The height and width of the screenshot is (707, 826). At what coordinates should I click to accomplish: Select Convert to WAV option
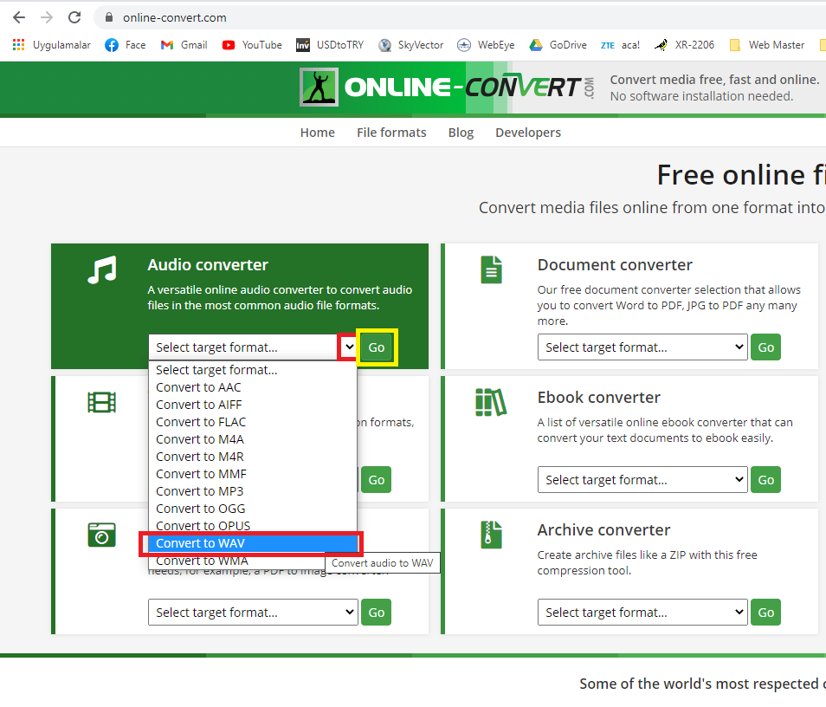pos(251,543)
